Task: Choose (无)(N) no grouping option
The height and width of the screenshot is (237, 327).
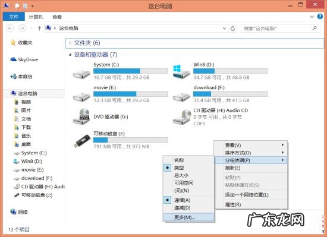Action: pos(182,191)
